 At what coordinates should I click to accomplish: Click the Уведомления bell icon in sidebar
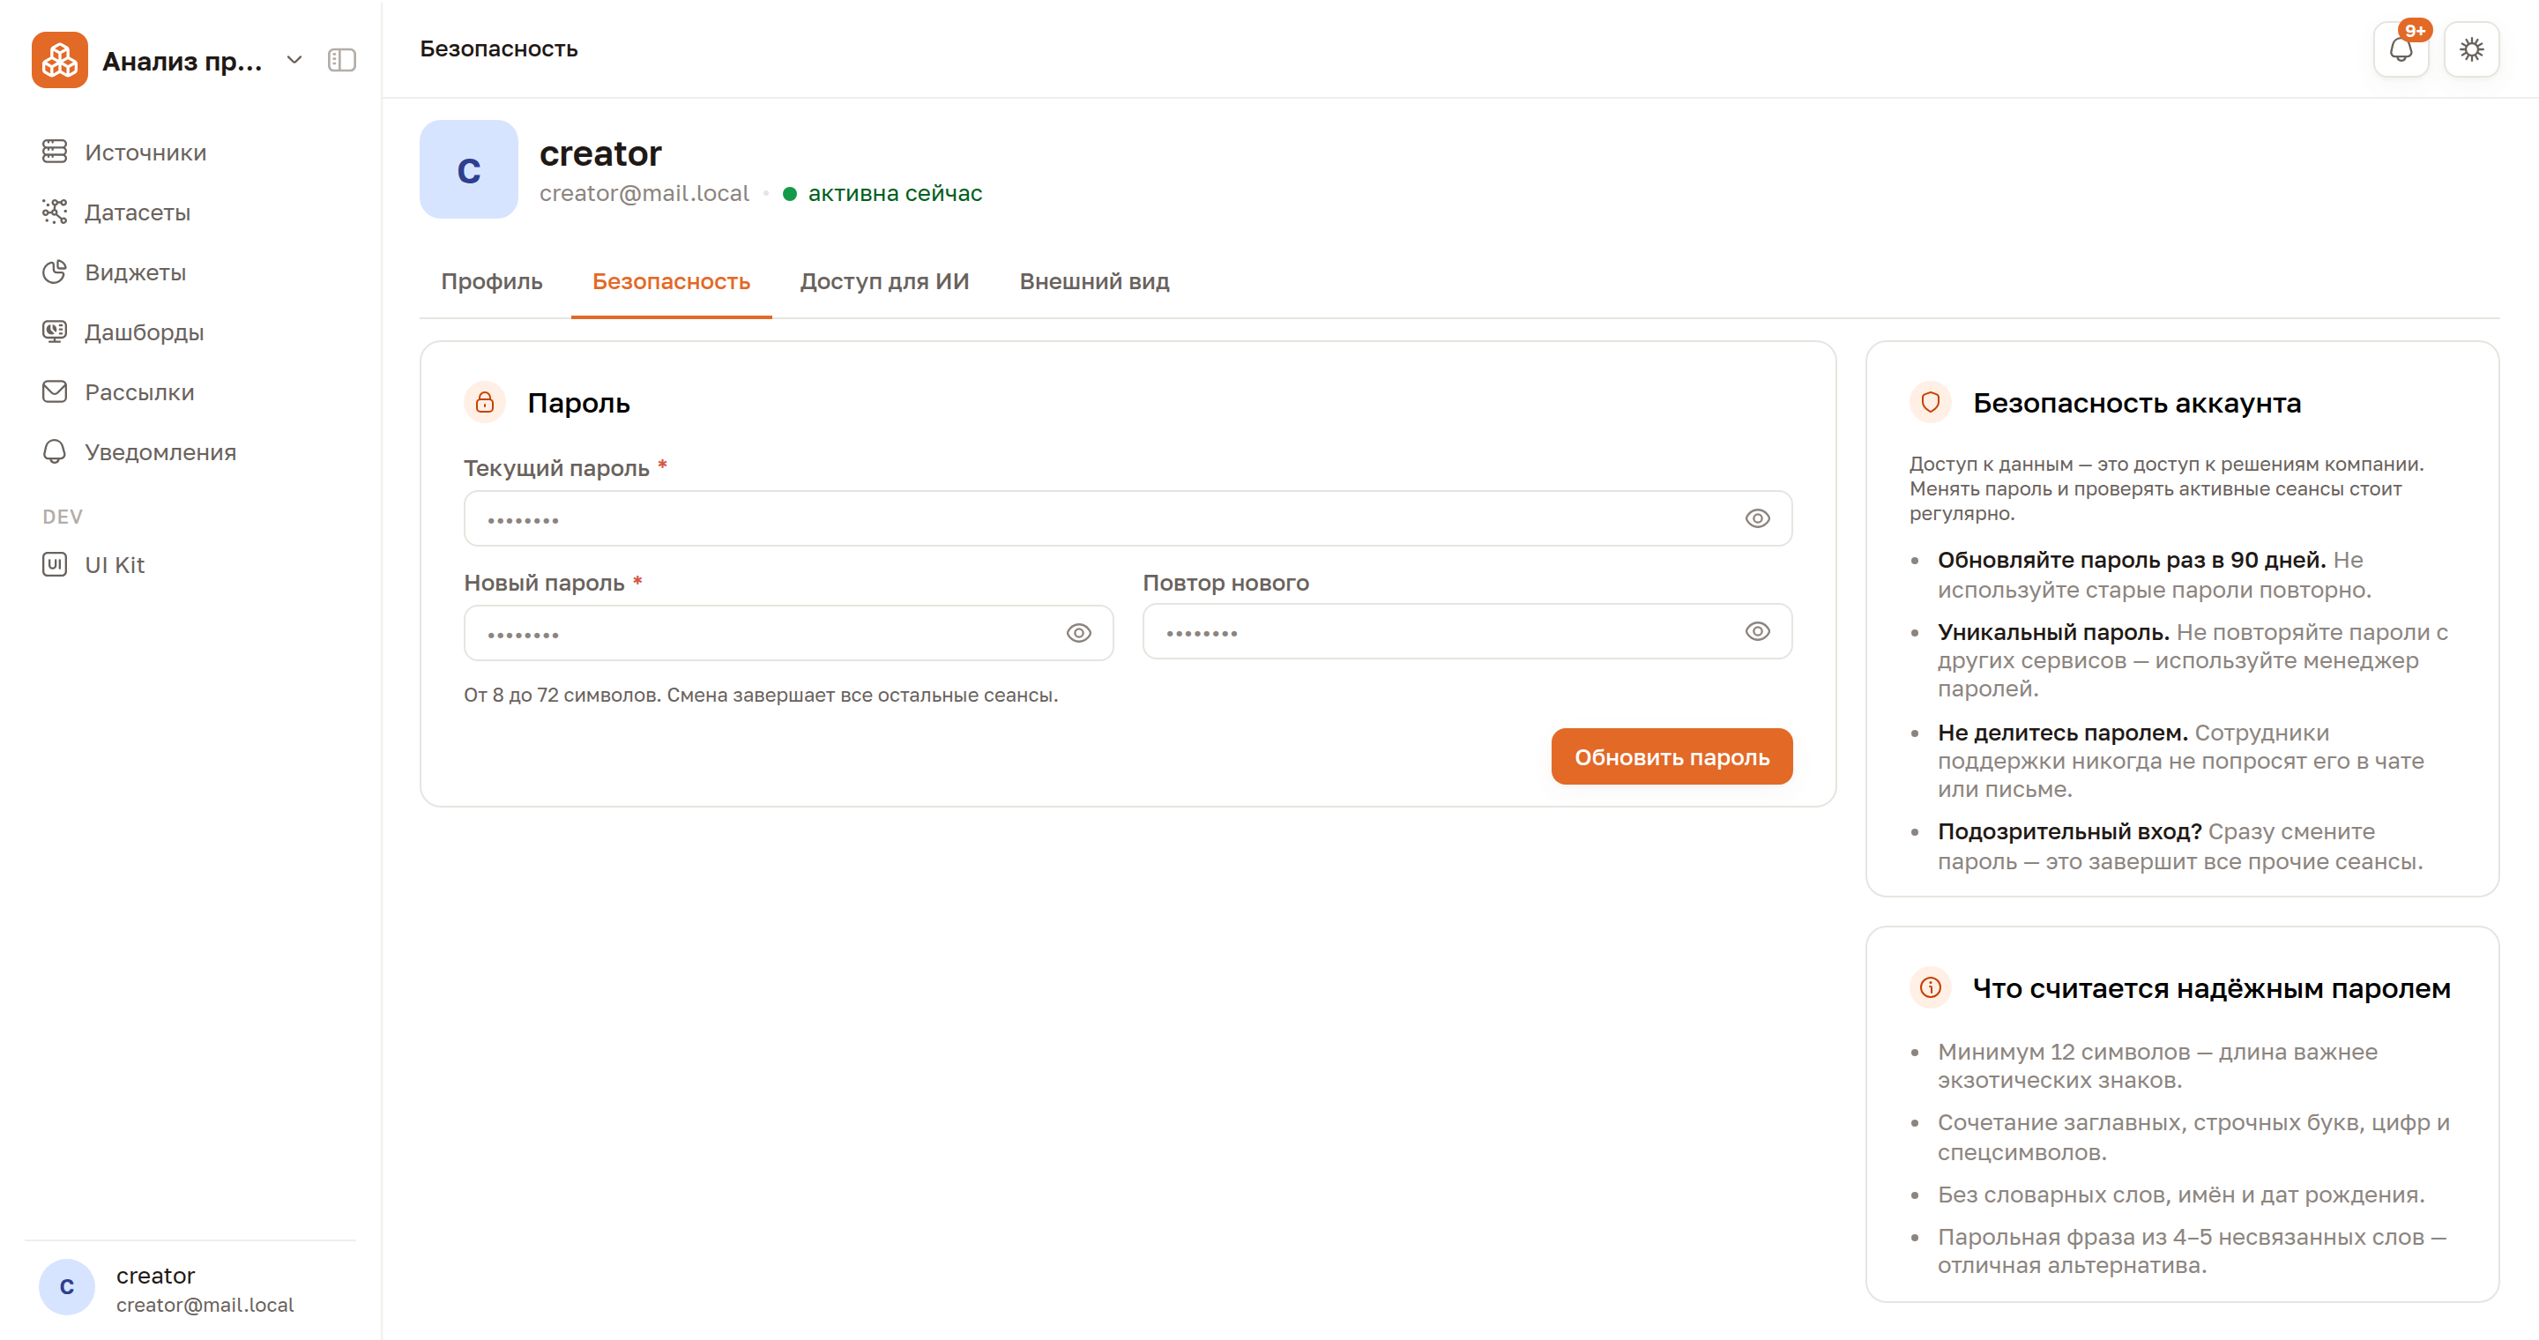coord(54,452)
